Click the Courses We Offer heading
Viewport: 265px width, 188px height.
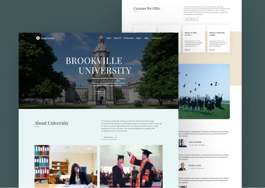(147, 8)
